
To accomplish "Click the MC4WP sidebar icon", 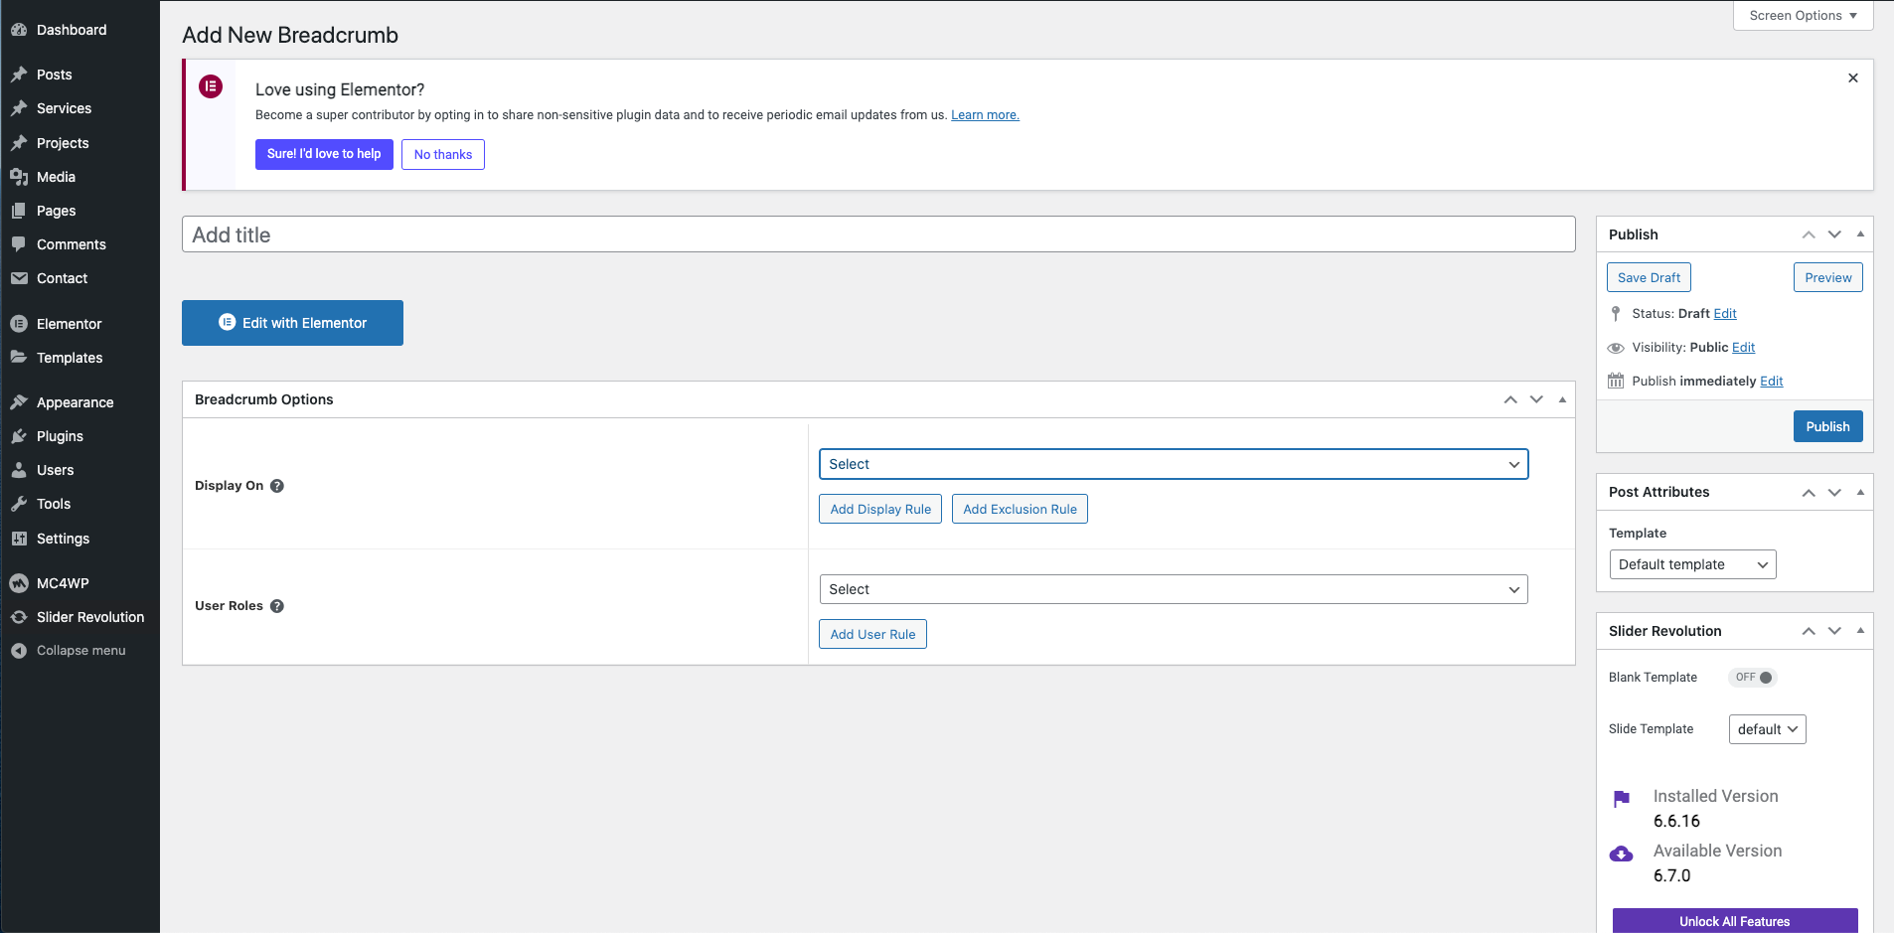I will point(19,583).
